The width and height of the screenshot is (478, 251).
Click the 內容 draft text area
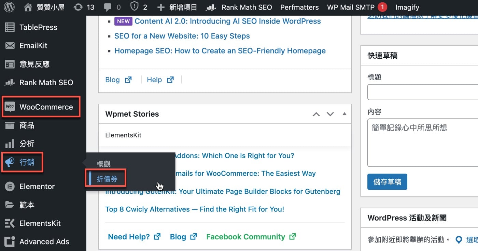point(423,143)
